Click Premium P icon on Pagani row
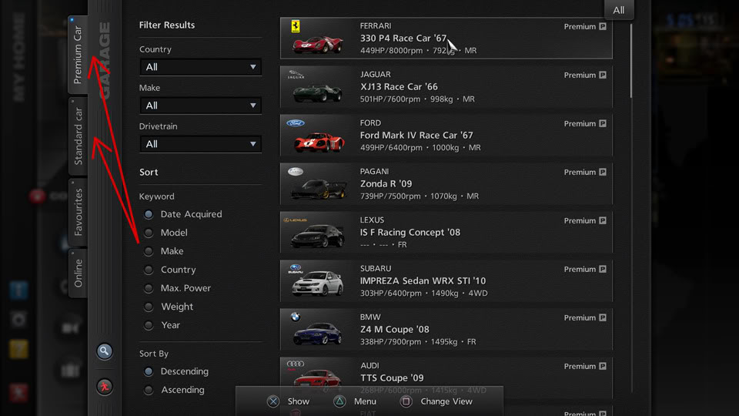Screen dimensions: 739x416 603,172
